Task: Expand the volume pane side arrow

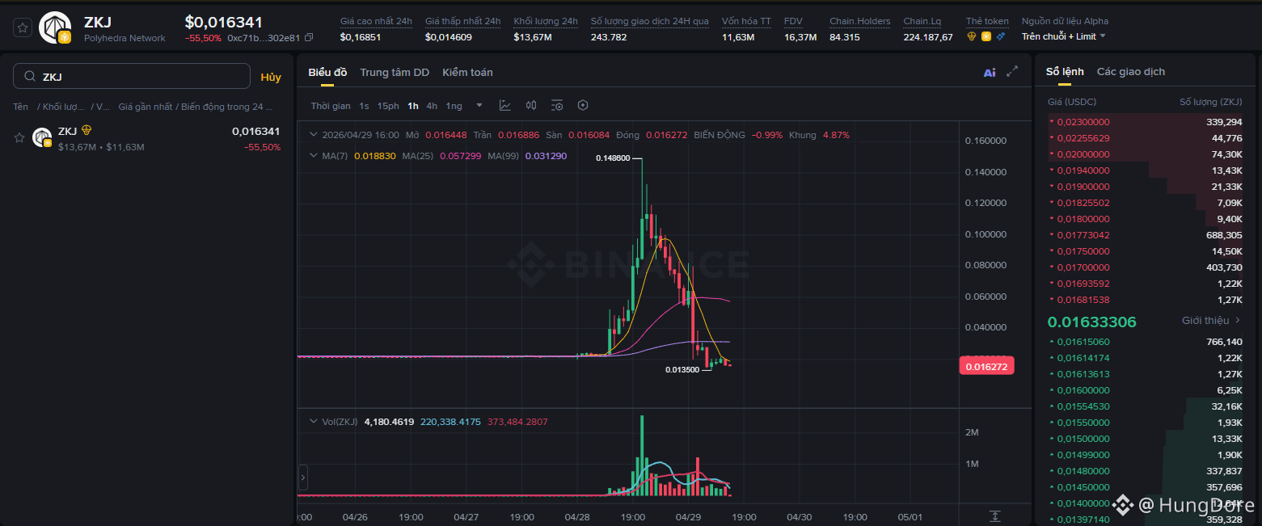Action: 303,478
